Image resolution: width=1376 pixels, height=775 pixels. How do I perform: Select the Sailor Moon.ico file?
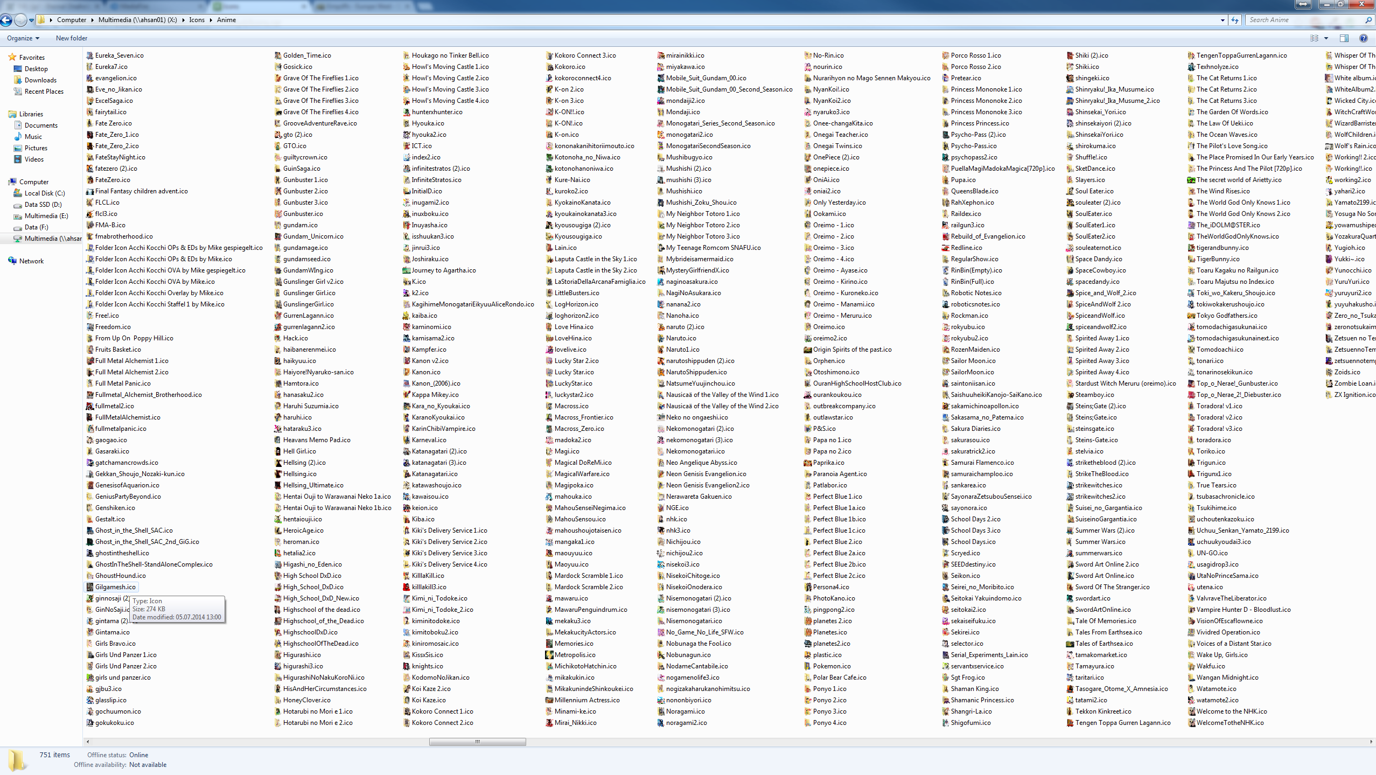click(973, 361)
